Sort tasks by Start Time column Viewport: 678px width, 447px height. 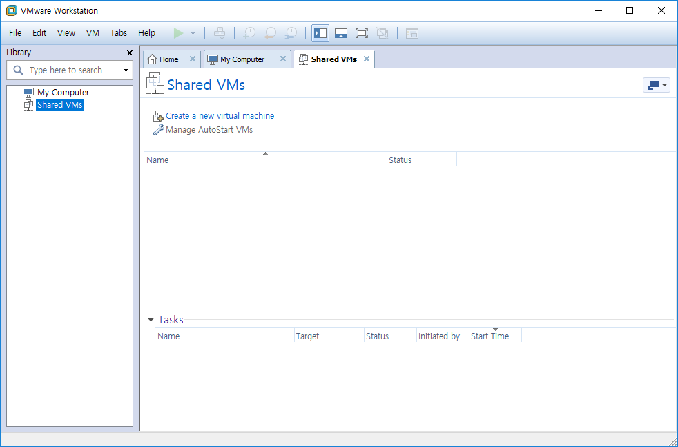tap(495, 336)
